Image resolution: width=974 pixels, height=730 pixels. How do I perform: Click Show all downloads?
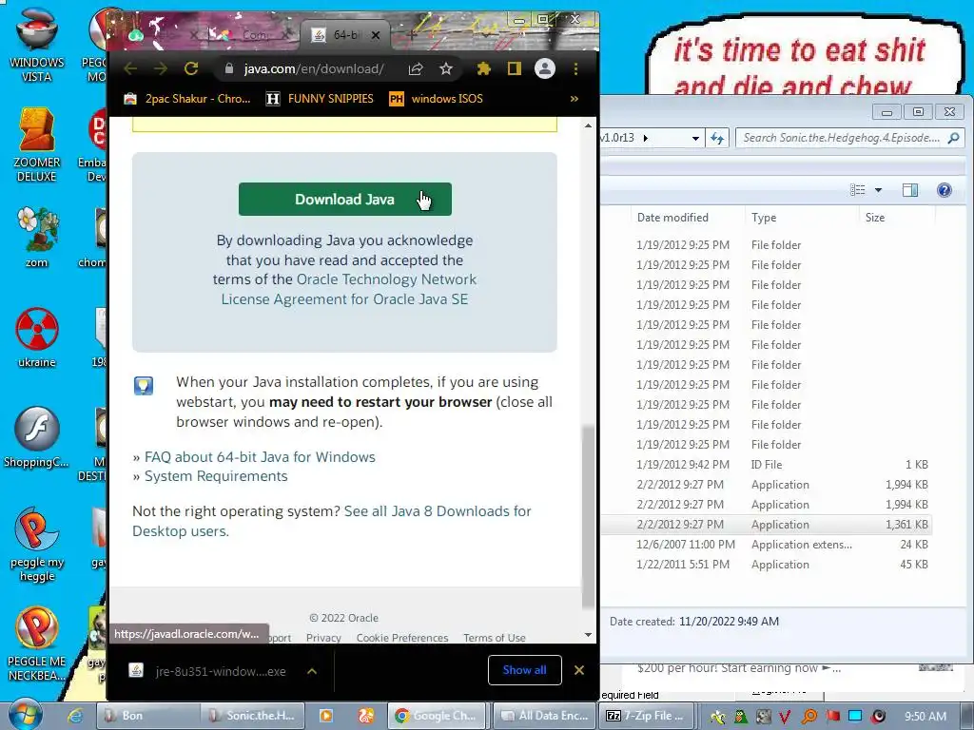pyautogui.click(x=525, y=670)
